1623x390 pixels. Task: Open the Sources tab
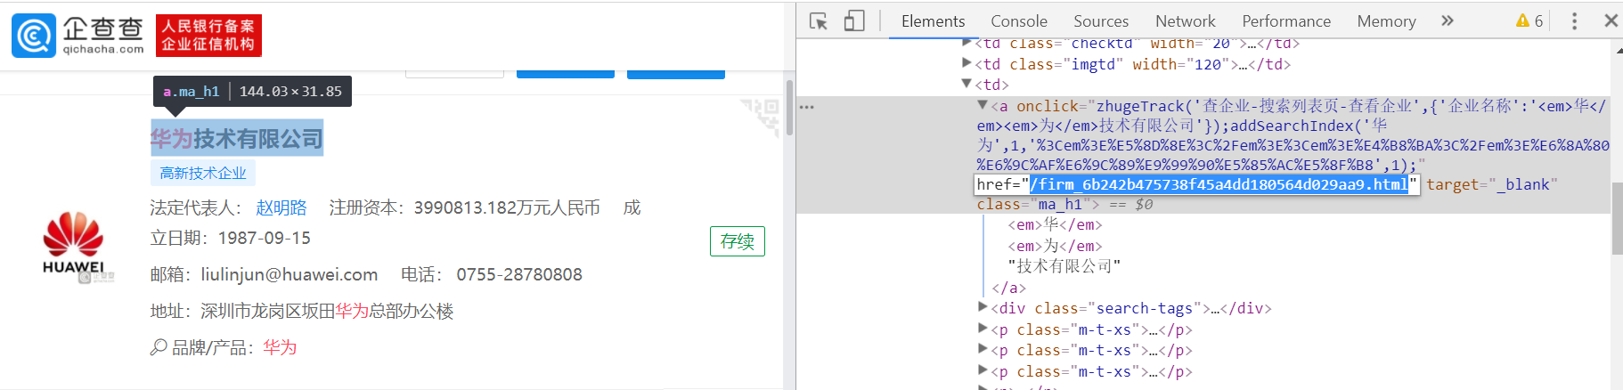(1101, 20)
